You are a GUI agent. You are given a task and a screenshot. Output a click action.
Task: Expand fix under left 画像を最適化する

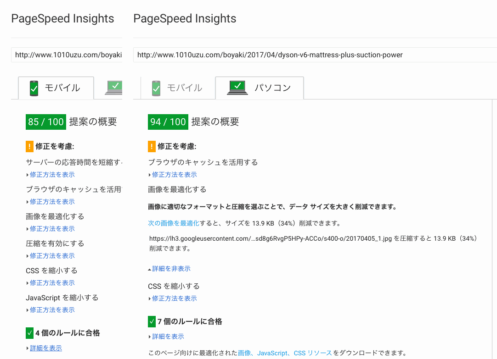click(x=52, y=229)
